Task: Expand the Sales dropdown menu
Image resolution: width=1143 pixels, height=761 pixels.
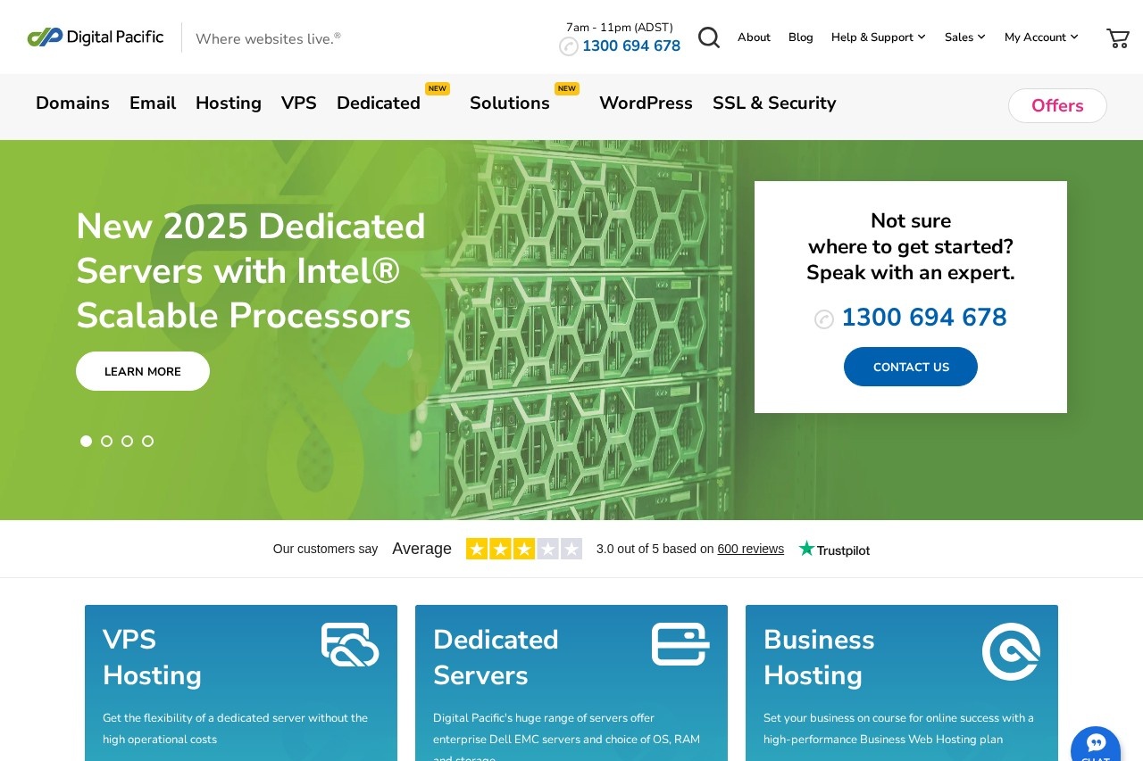Action: click(x=964, y=37)
